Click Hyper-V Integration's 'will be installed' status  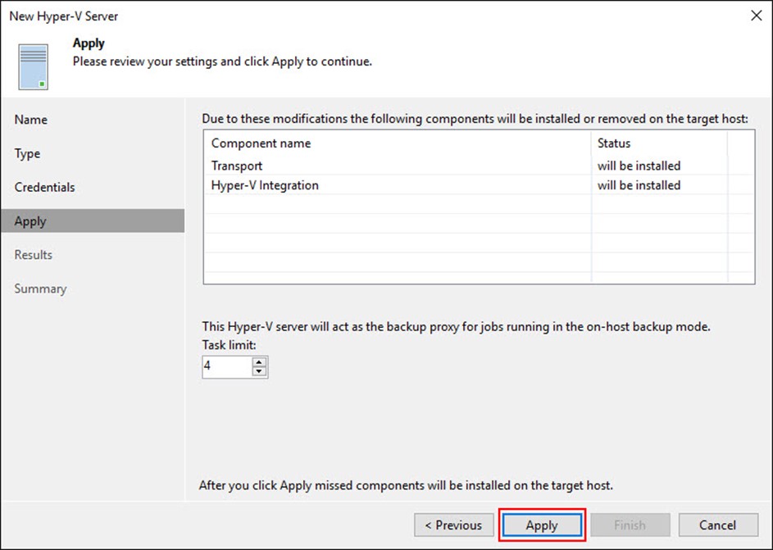pyautogui.click(x=639, y=185)
